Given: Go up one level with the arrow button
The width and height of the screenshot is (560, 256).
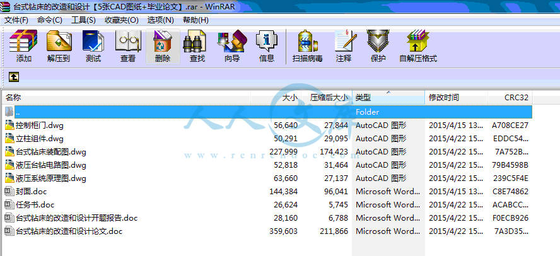Looking at the screenshot, I should pos(14,76).
